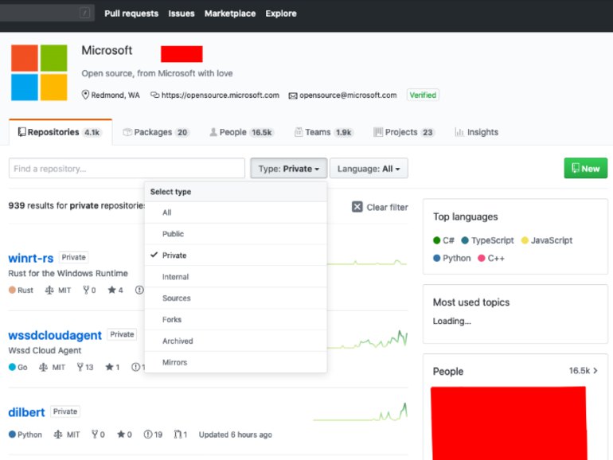Click the issues icon for winrt-rs

[139, 290]
